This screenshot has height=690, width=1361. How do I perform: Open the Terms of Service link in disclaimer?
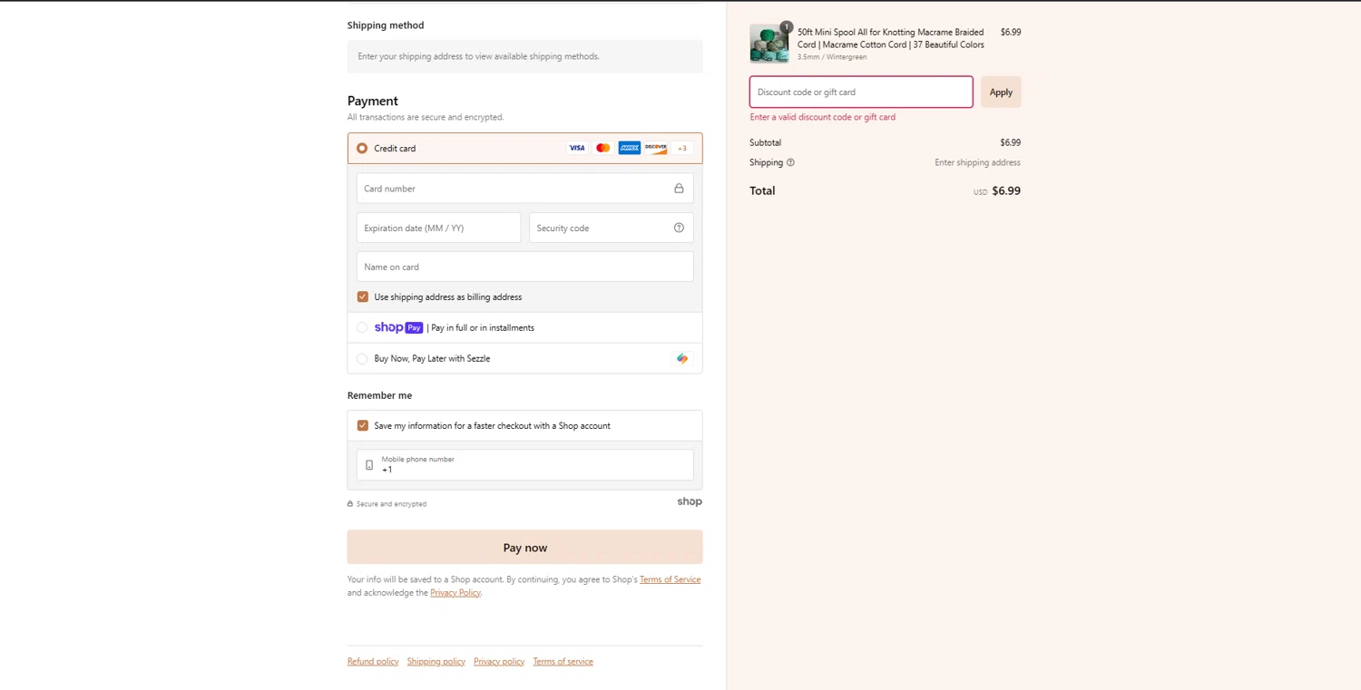pos(670,579)
